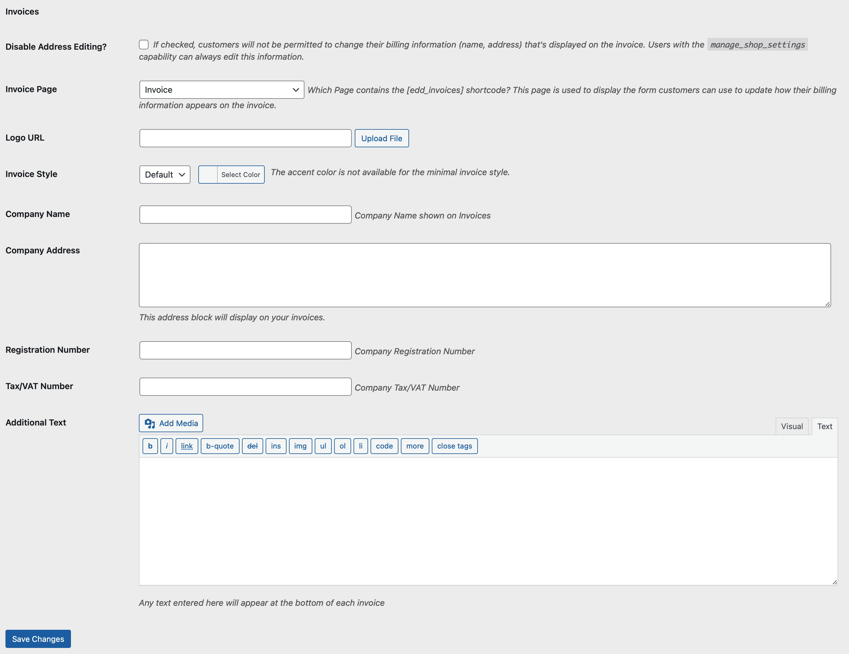This screenshot has width=849, height=654.
Task: Click the bold 'b' quicktag button
Action: tap(150, 446)
